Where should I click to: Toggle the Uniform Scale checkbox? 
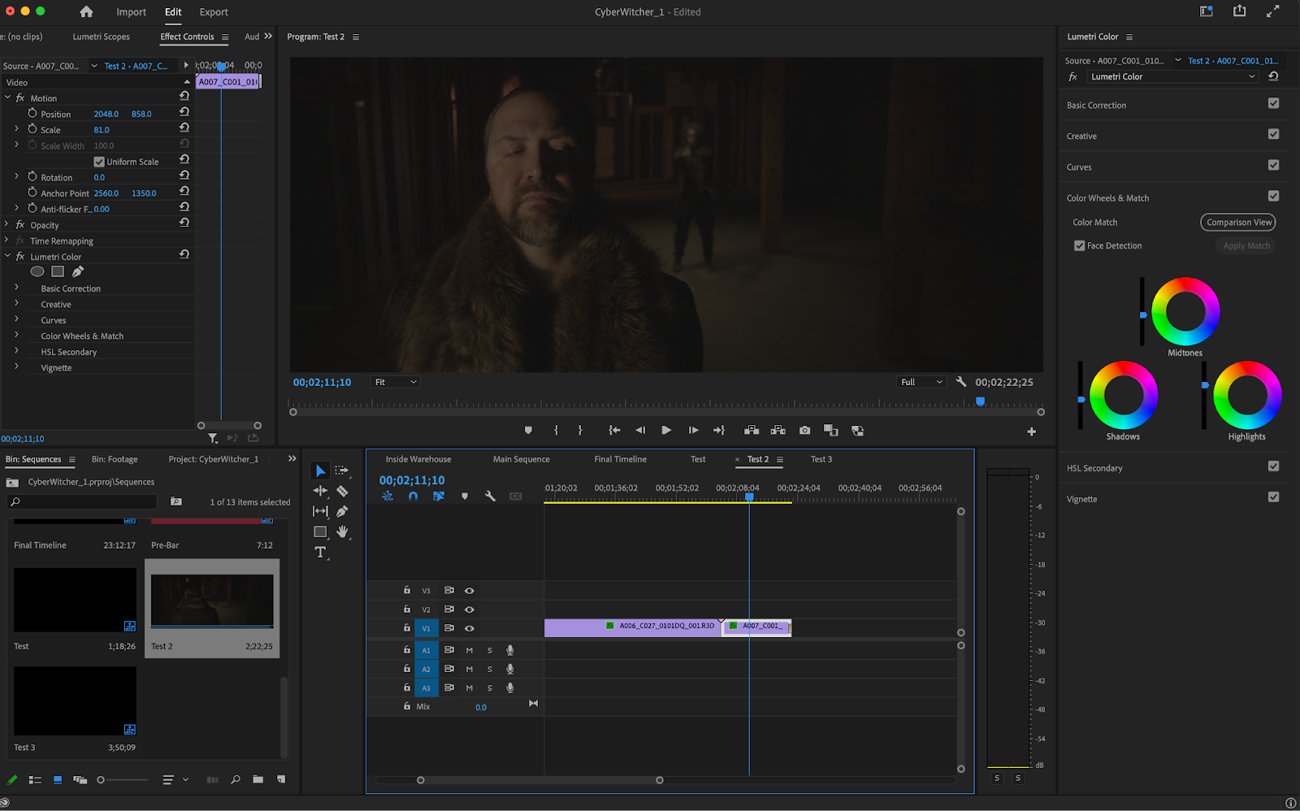pyautogui.click(x=99, y=162)
